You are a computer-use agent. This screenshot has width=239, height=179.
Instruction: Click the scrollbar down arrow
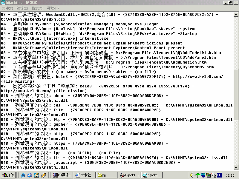(236, 168)
